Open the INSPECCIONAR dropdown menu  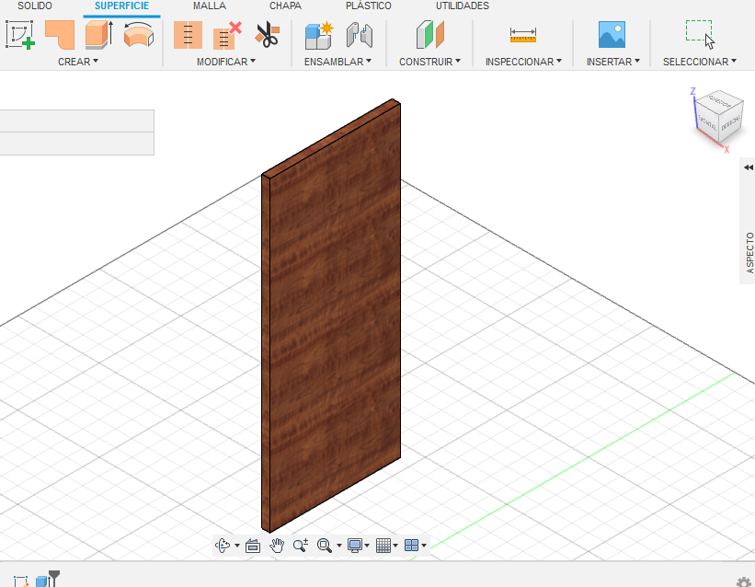pos(523,62)
